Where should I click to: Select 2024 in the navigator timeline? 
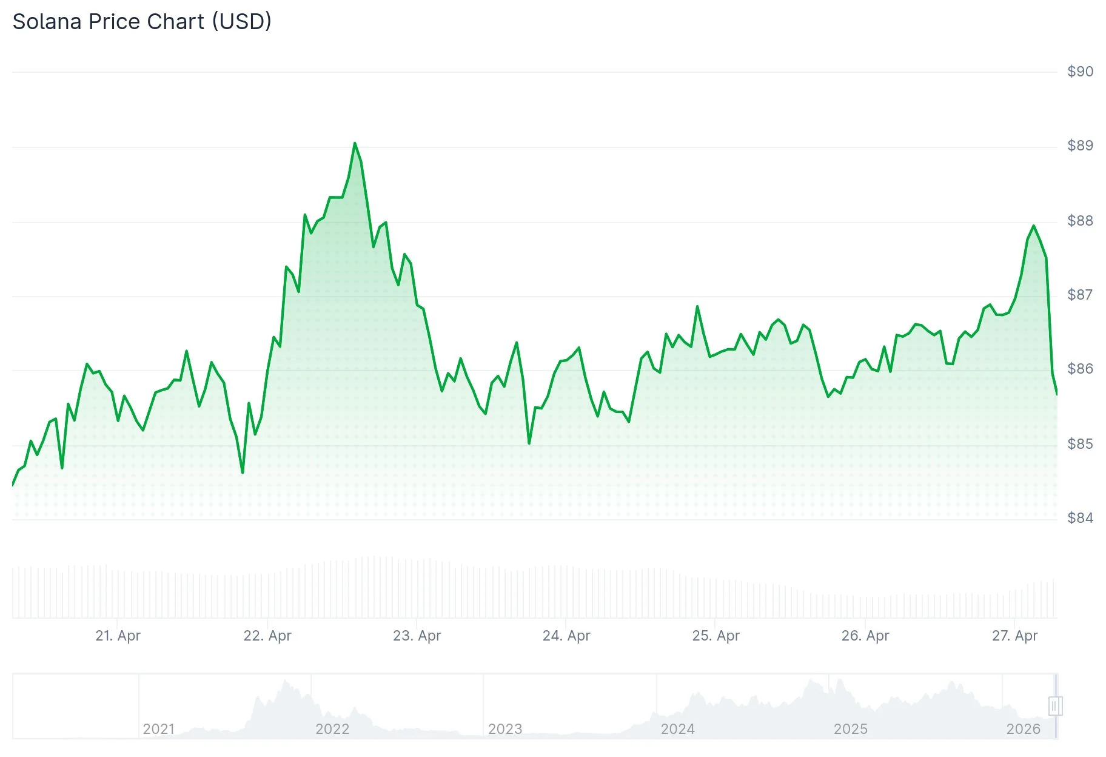tap(678, 728)
